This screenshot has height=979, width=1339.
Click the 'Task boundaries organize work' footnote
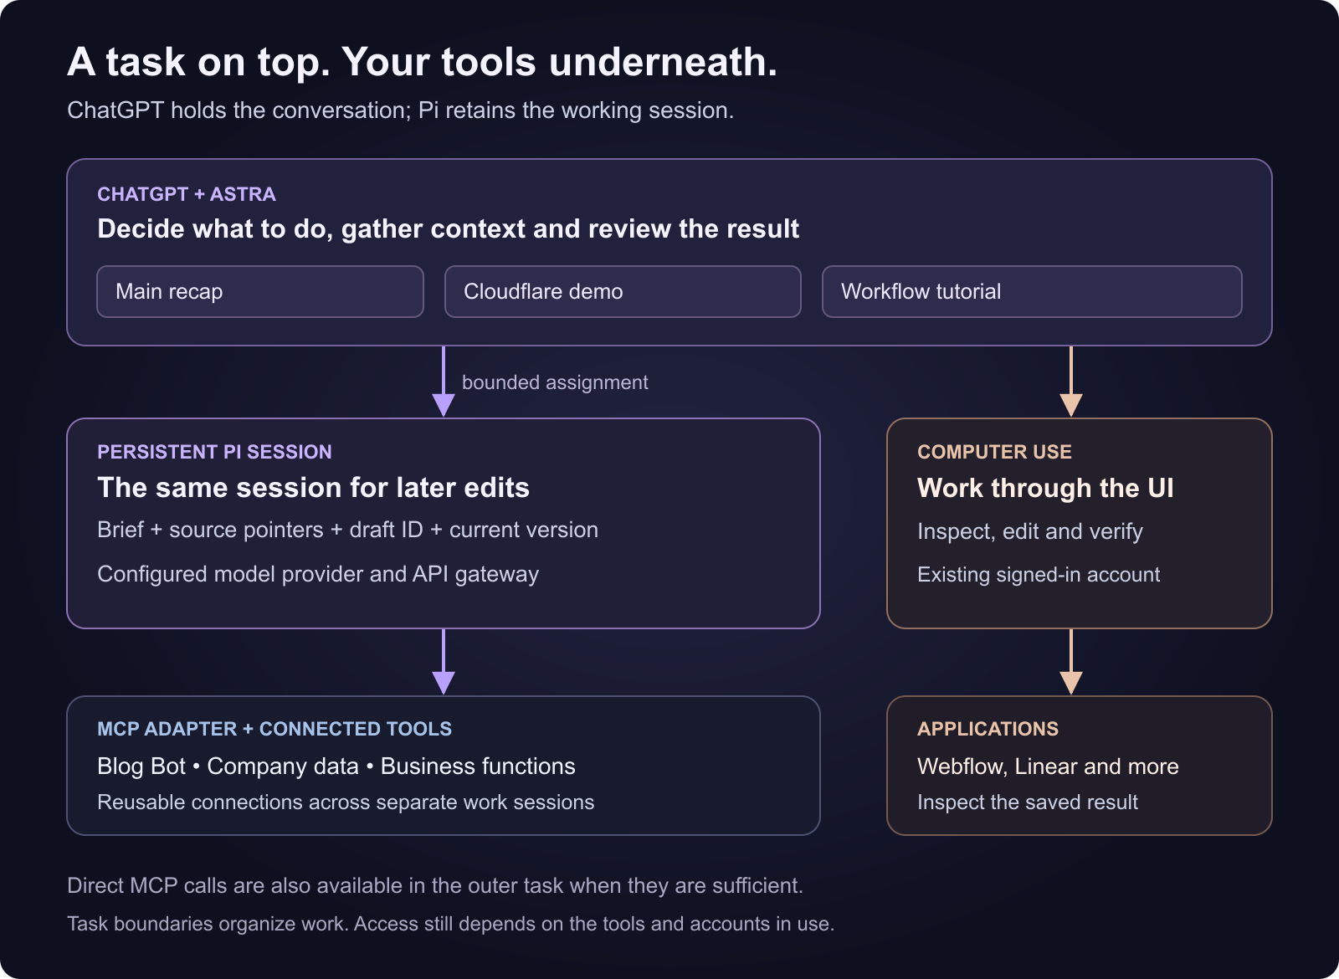coord(450,924)
